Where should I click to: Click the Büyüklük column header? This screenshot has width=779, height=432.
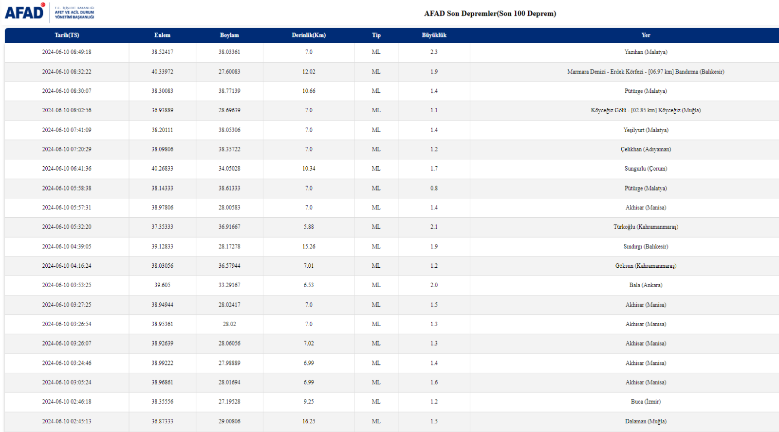pos(434,35)
